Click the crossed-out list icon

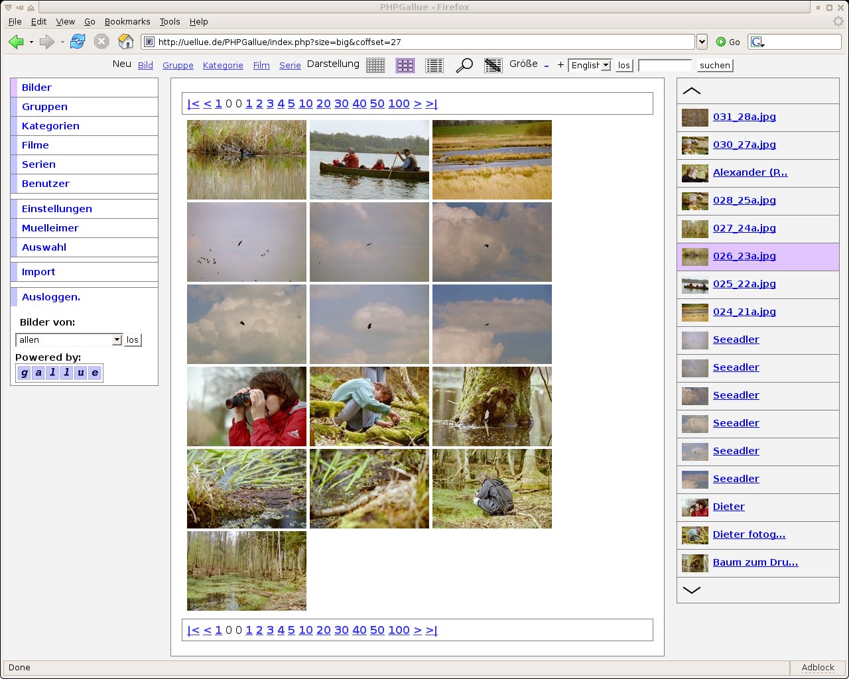493,65
